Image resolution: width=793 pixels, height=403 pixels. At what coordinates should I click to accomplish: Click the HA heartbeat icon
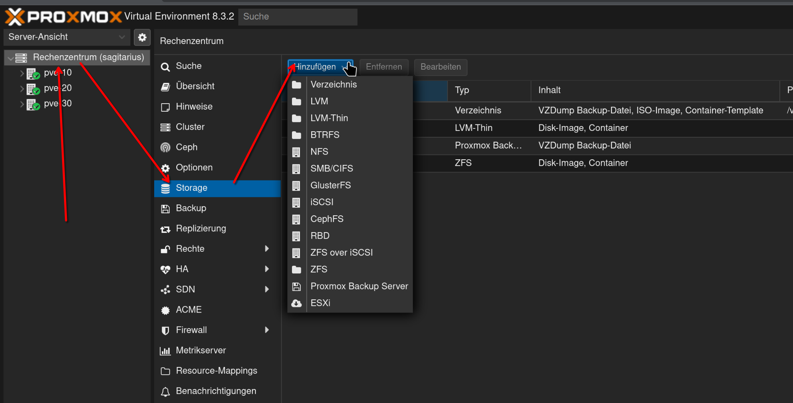(165, 269)
